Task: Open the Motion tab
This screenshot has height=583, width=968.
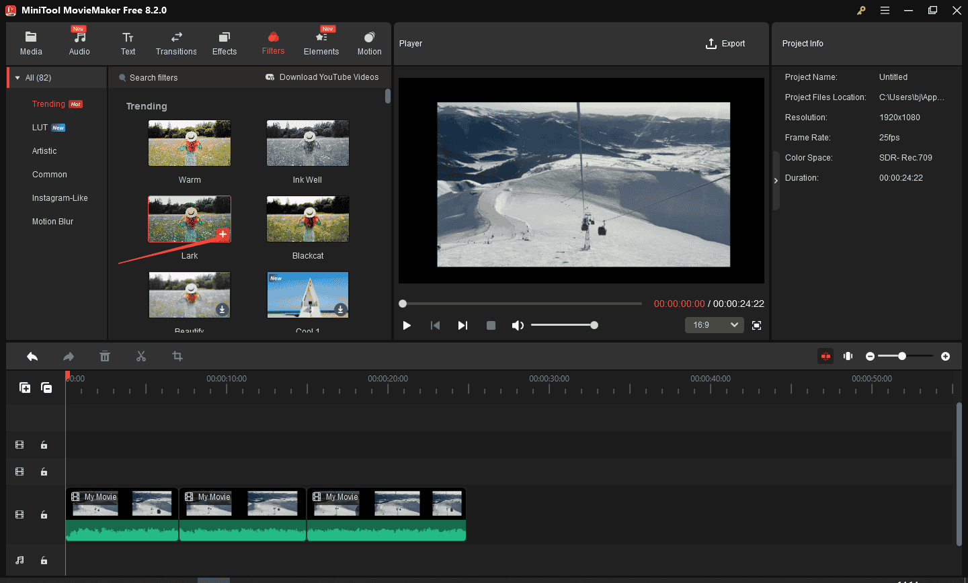Action: pyautogui.click(x=369, y=44)
